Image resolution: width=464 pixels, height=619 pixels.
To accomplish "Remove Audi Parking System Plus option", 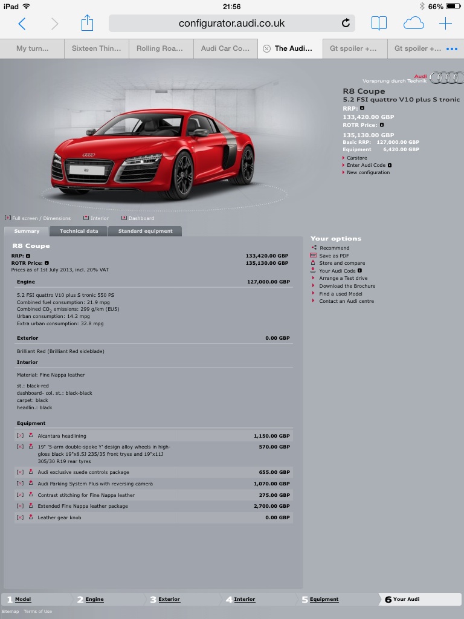I will 20,484.
